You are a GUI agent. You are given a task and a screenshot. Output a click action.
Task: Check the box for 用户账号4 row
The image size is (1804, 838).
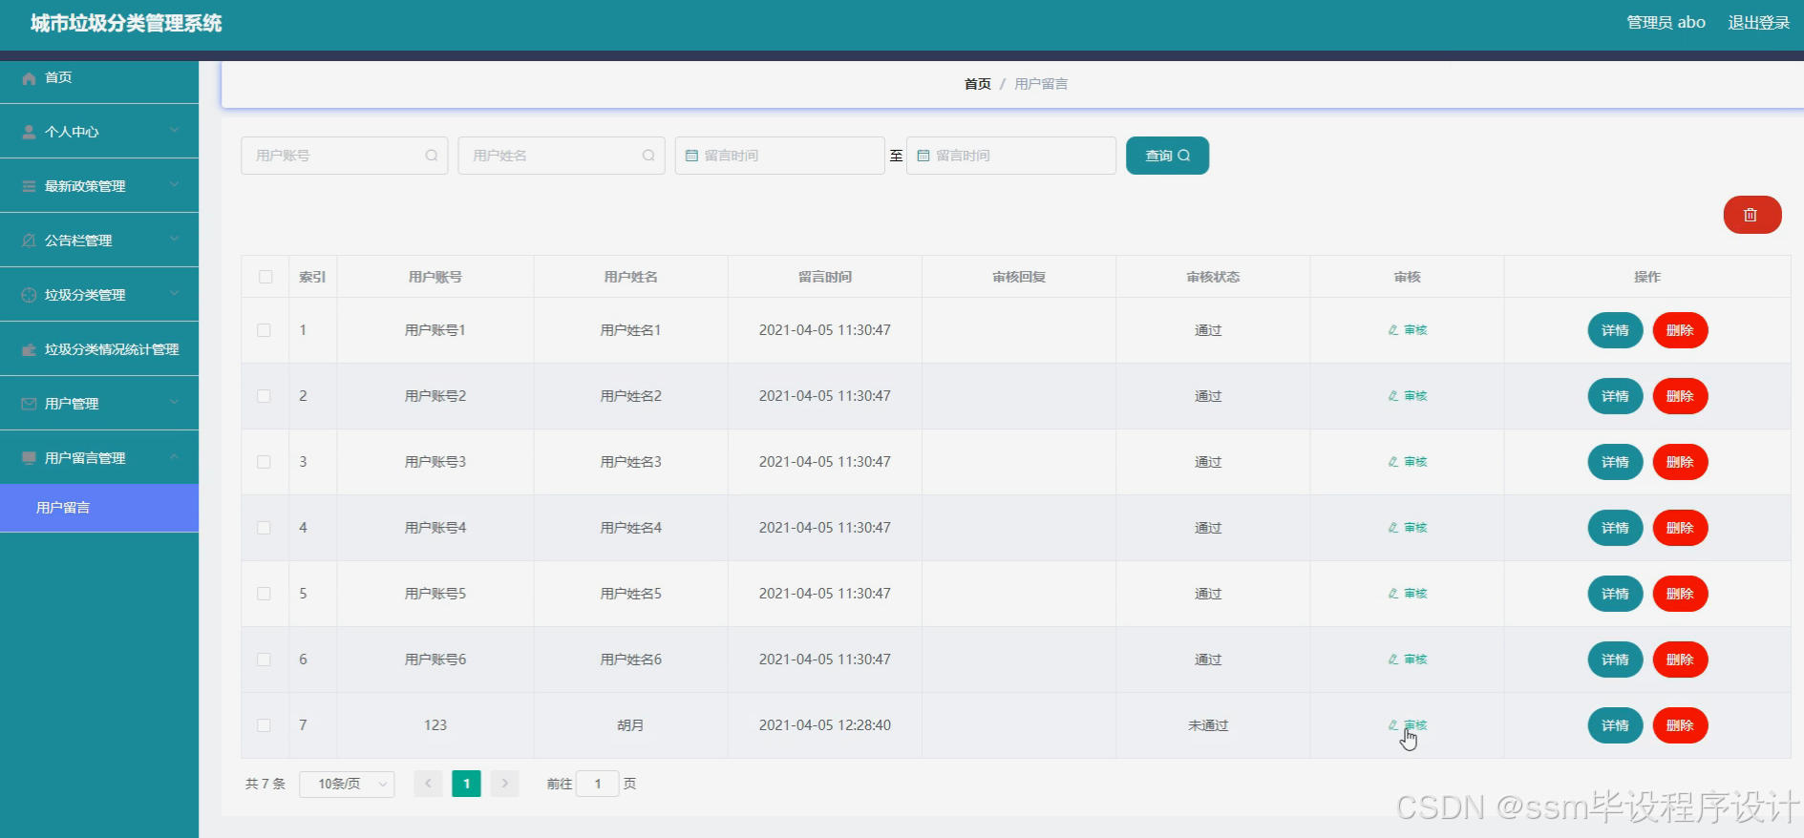(264, 528)
